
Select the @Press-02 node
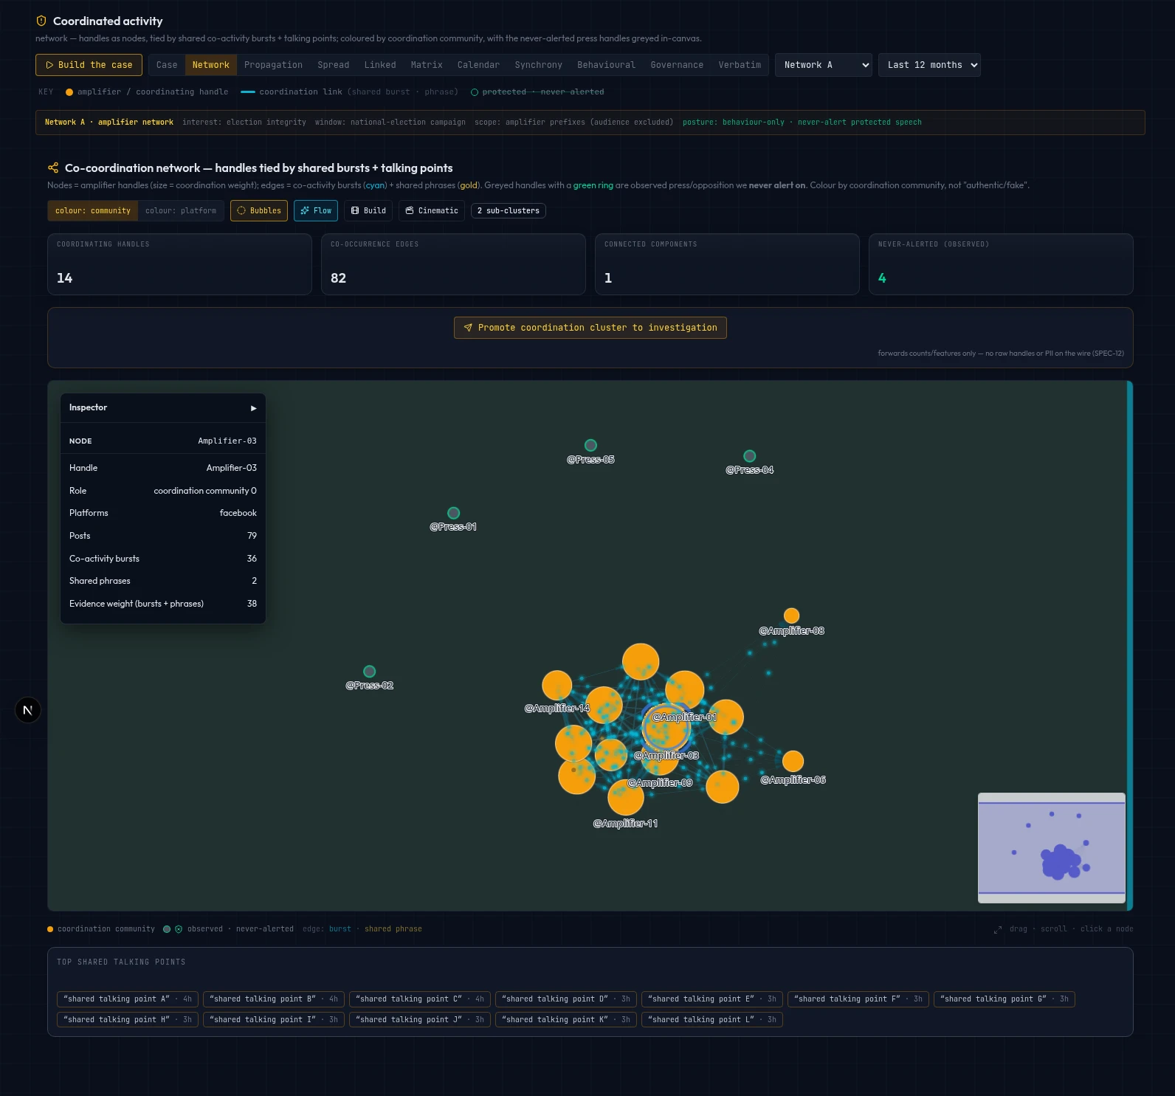pos(370,672)
